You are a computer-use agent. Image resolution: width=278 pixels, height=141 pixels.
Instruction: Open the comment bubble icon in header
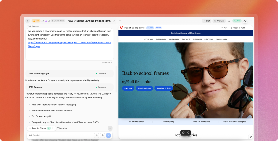pyautogui.click(x=229, y=21)
